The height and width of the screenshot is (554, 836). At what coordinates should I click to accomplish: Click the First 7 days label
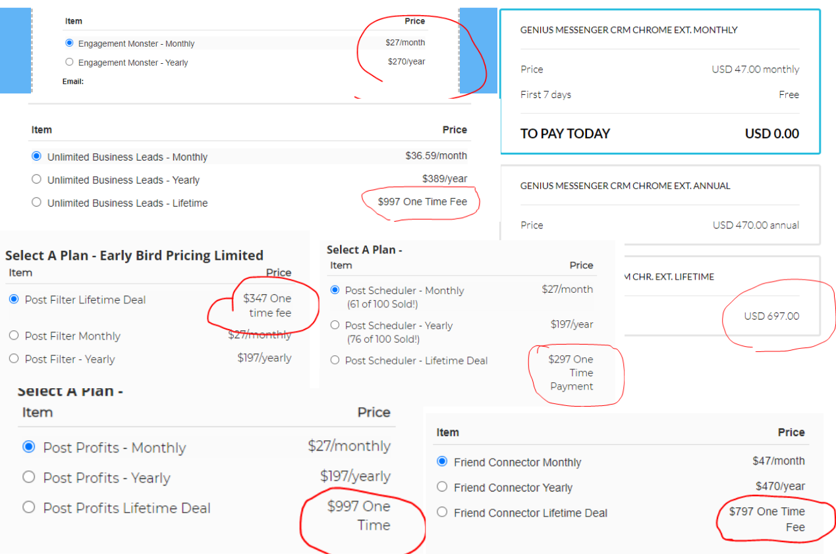coord(546,95)
